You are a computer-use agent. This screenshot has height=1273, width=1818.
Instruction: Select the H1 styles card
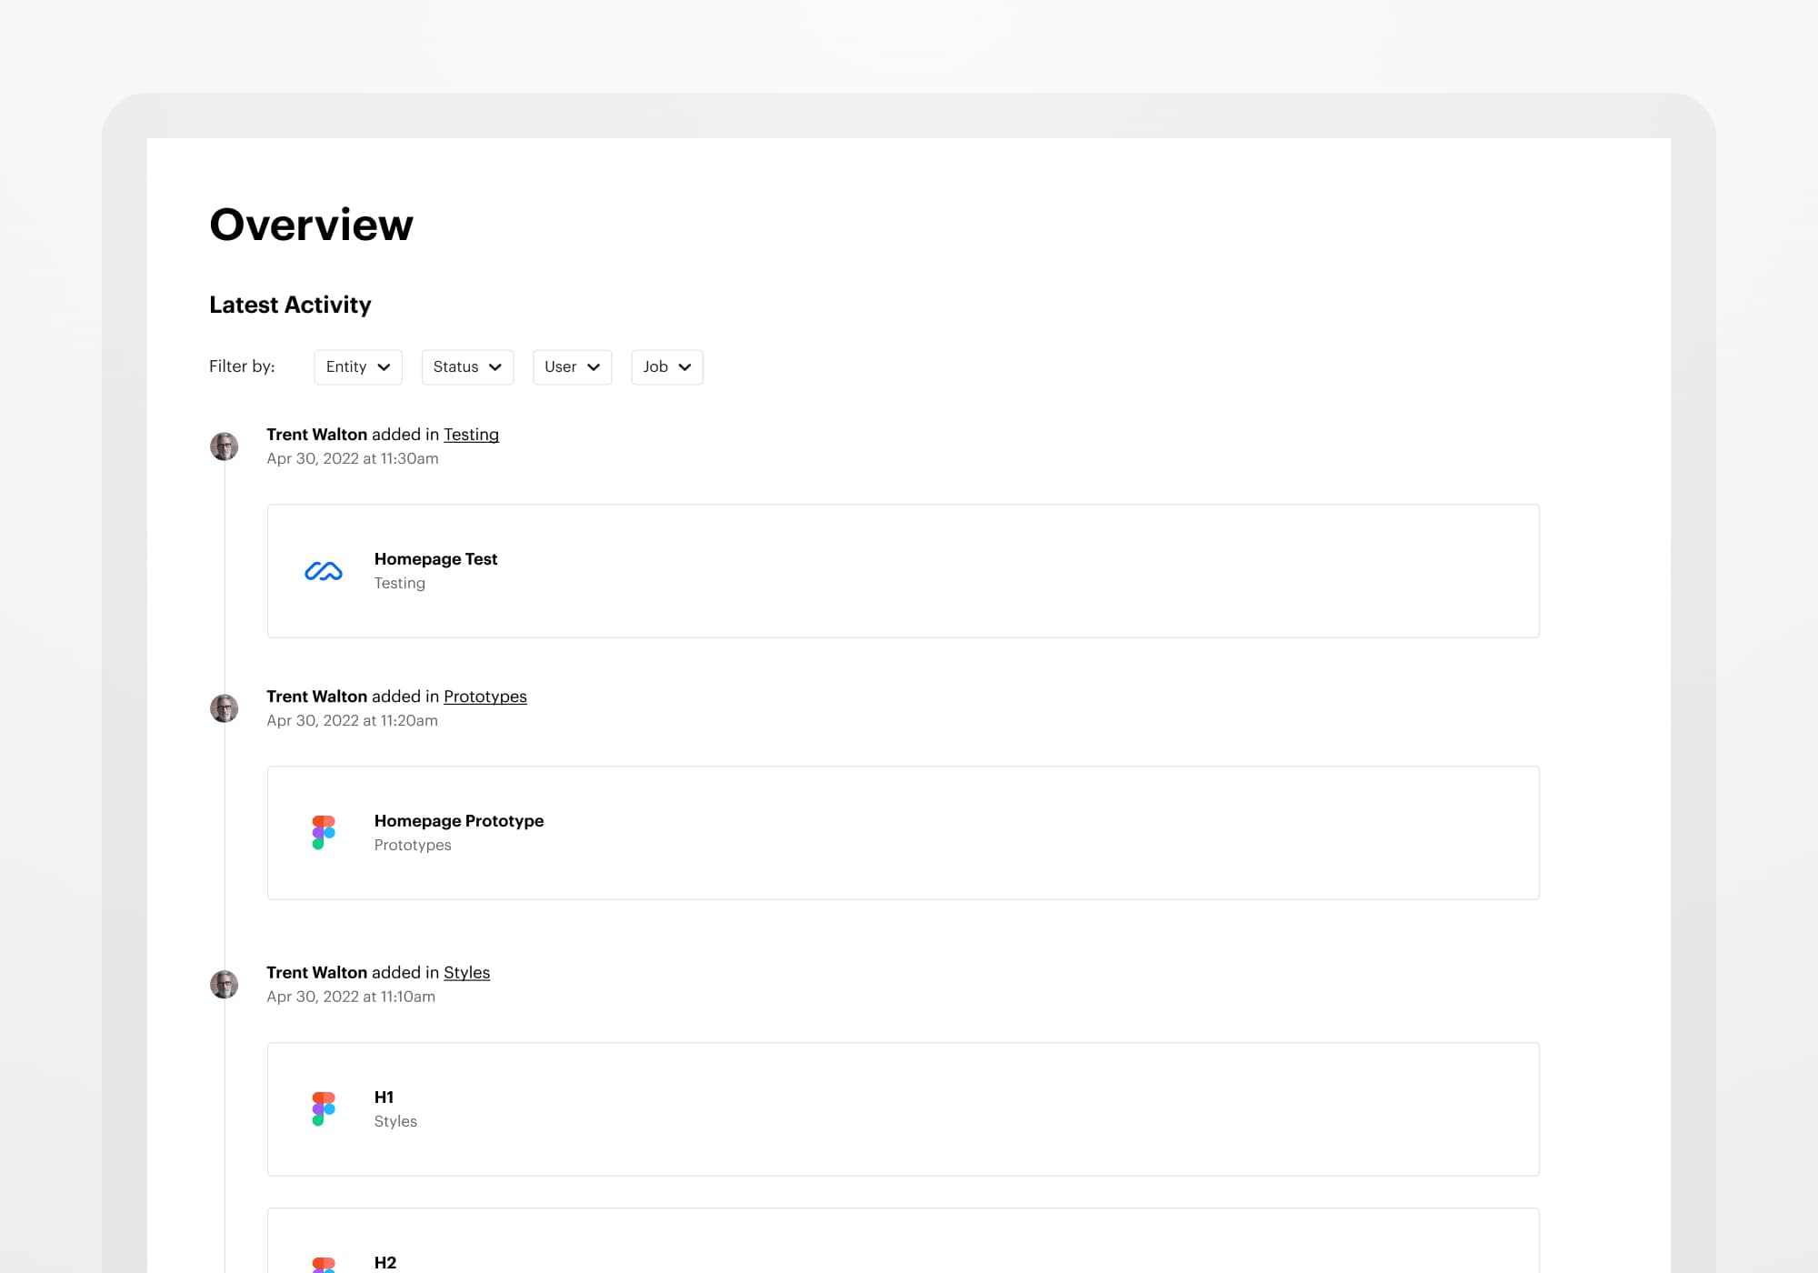pos(902,1109)
